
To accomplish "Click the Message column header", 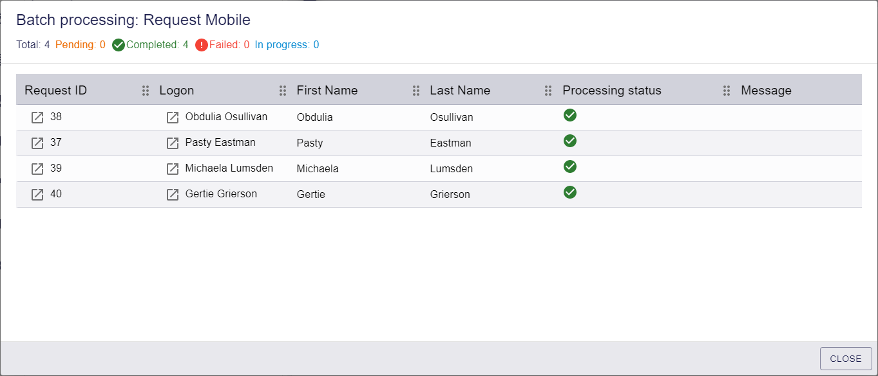I will (766, 91).
